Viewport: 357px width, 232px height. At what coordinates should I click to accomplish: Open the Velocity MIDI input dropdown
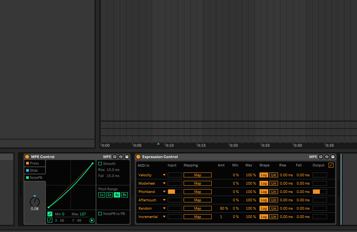pyautogui.click(x=164, y=175)
